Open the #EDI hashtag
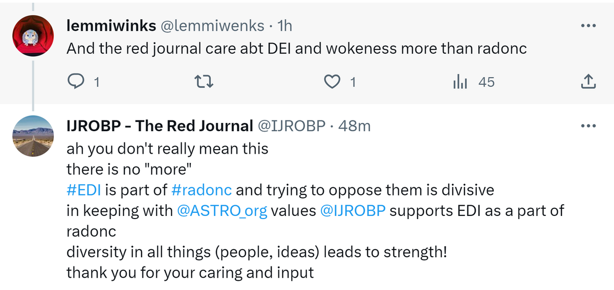Image resolution: width=614 pixels, height=290 pixels. coord(84,190)
